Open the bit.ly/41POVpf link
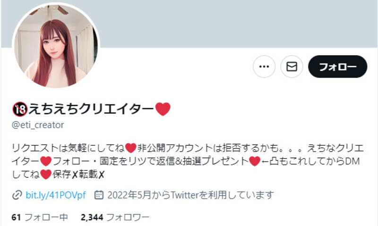This screenshot has height=226, width=378. [x=56, y=195]
